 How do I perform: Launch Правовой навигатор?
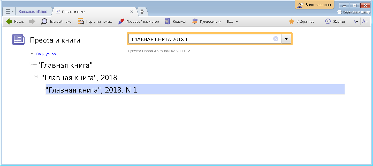[x=138, y=22]
